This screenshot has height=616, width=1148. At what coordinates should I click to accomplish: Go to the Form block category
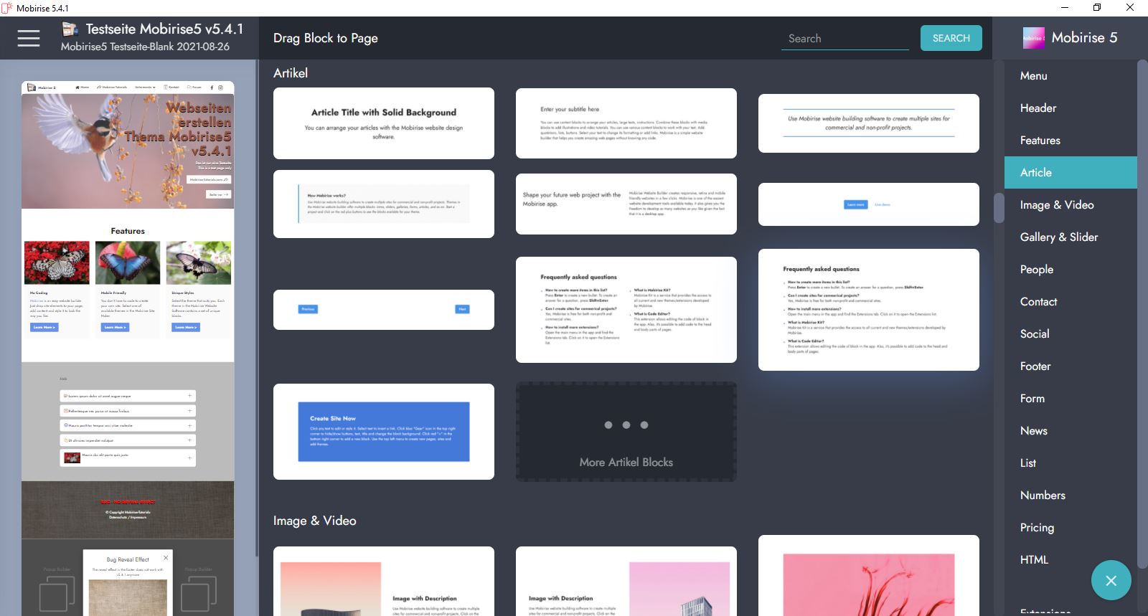pos(1071,398)
